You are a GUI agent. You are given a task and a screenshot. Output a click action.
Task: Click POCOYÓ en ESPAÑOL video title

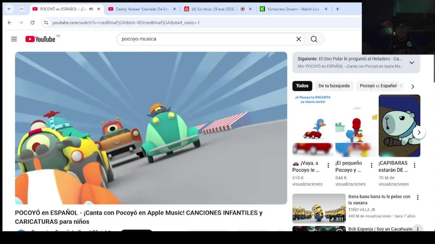click(x=139, y=217)
